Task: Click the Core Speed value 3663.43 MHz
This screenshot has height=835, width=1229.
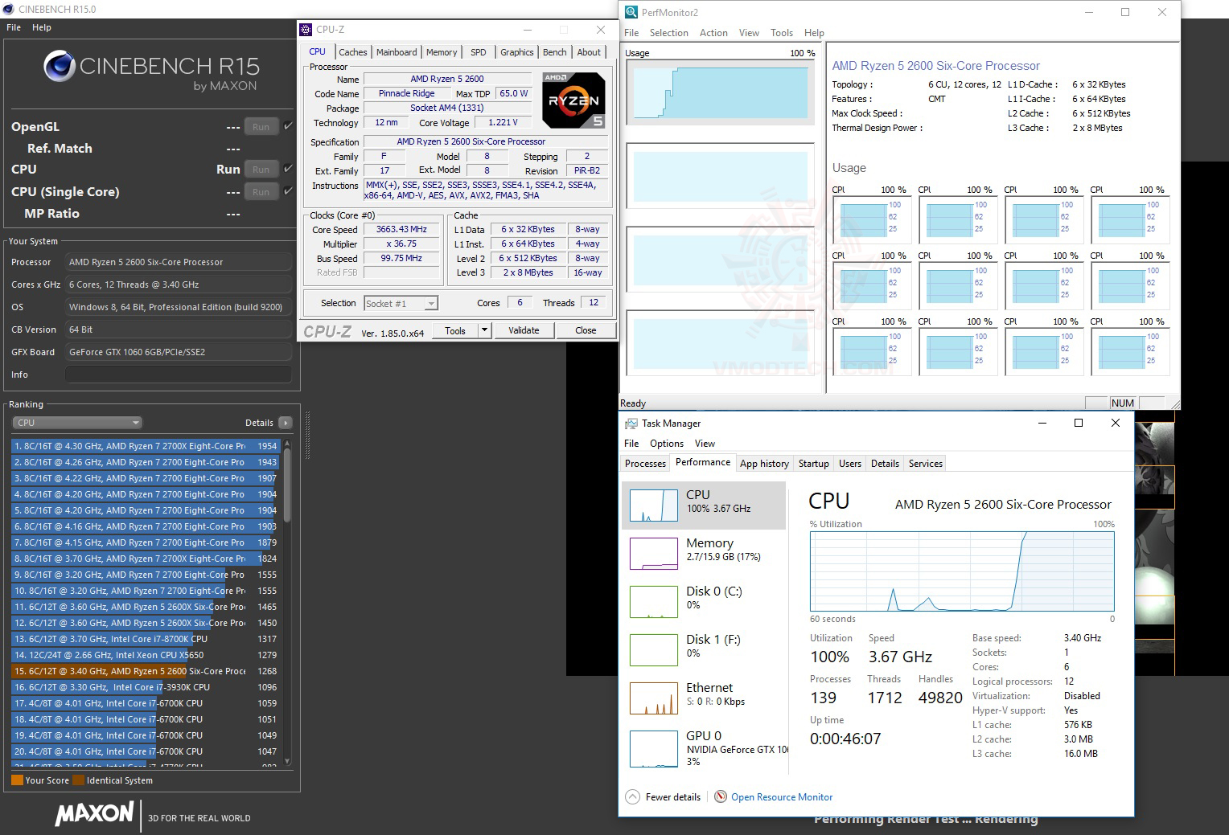Action: pos(401,229)
